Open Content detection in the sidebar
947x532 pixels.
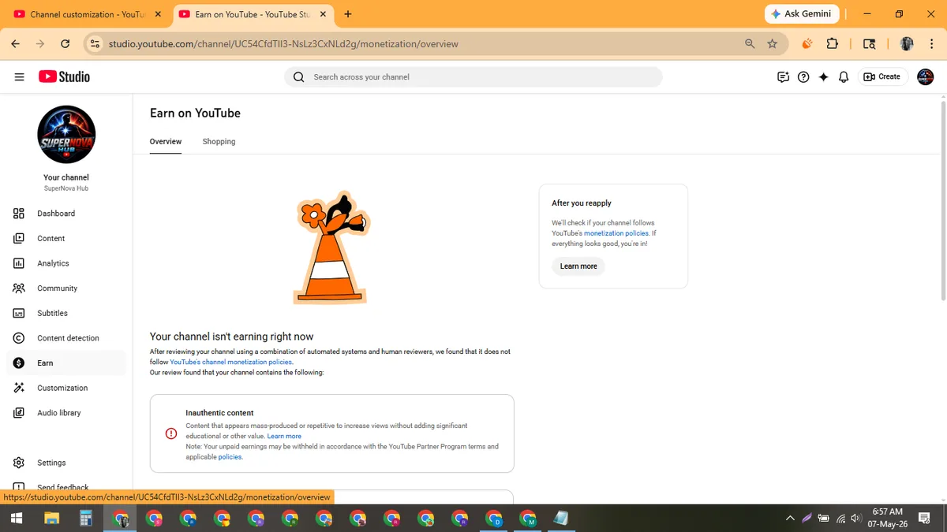click(x=66, y=338)
